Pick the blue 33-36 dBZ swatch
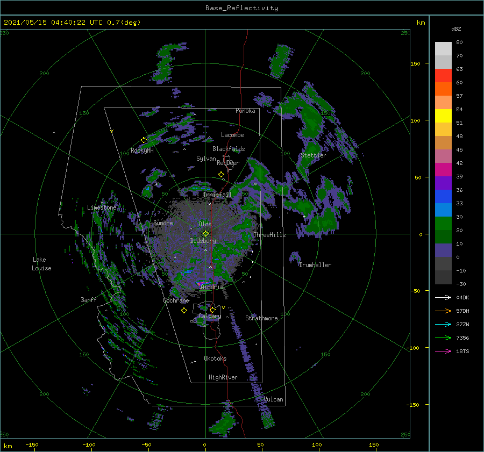This screenshot has width=484, height=452. (x=443, y=197)
